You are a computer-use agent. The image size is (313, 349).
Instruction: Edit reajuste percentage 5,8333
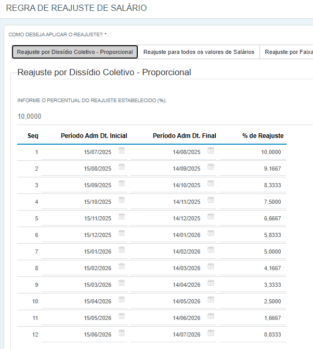click(x=253, y=235)
